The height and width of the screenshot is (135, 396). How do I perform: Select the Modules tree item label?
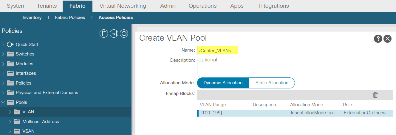pyautogui.click(x=24, y=64)
